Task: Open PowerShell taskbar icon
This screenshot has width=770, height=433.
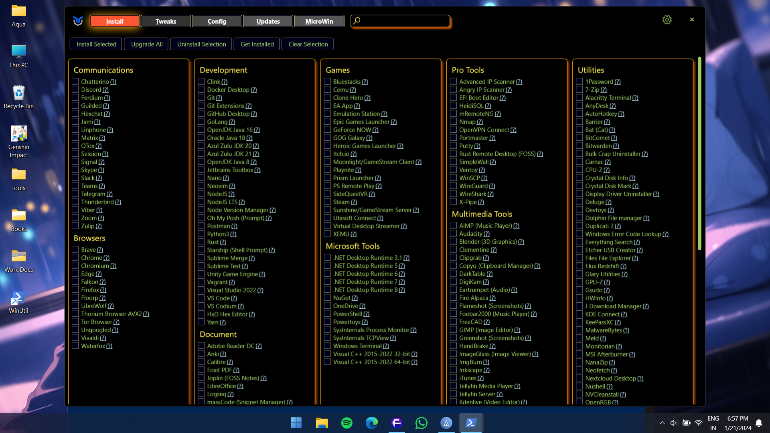Action: click(x=471, y=423)
